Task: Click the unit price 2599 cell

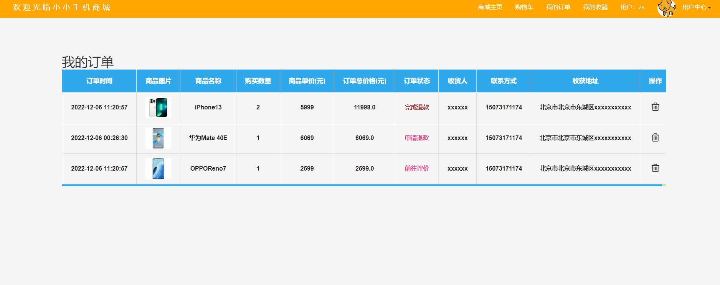Action: [307, 169]
